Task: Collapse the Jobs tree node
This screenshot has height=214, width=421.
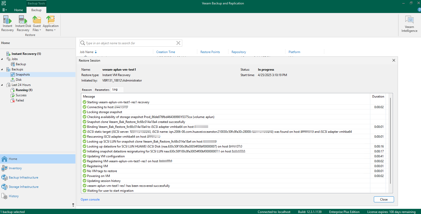Action: (2, 59)
